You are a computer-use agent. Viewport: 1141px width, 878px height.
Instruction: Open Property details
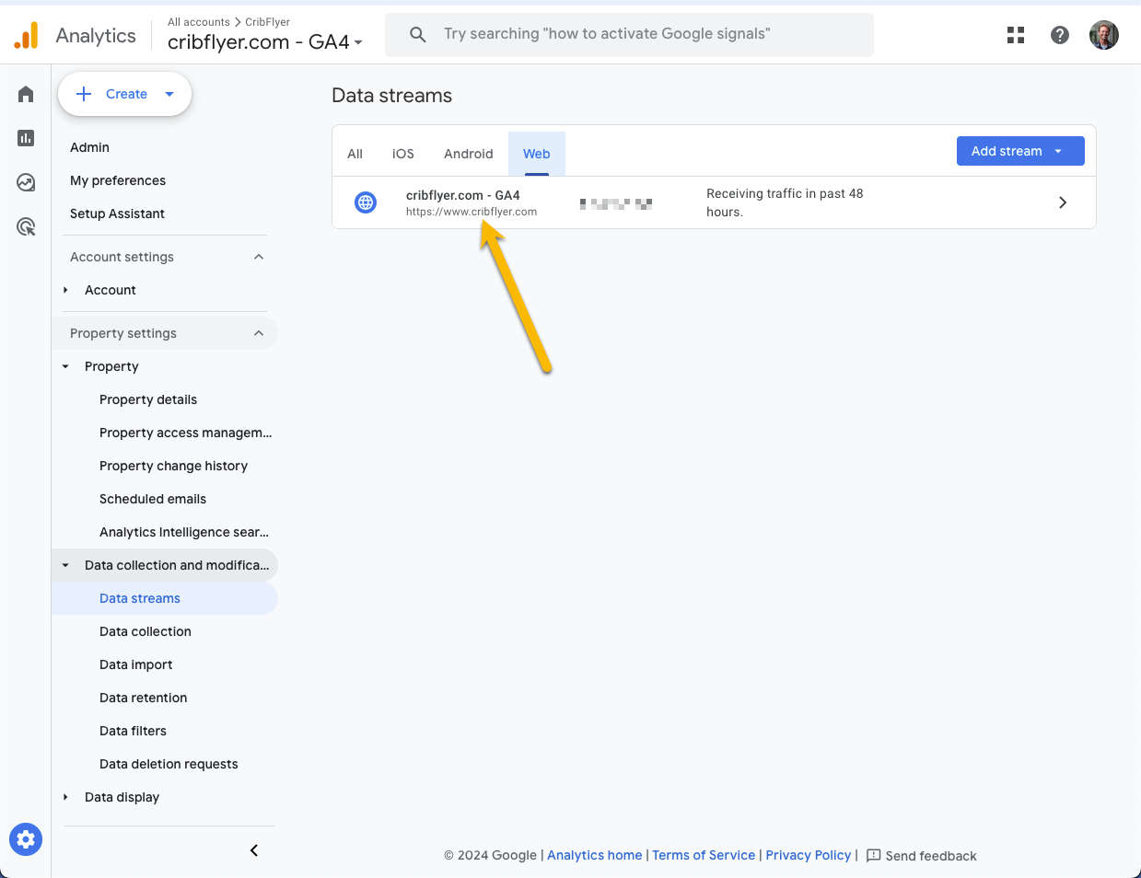(x=148, y=399)
